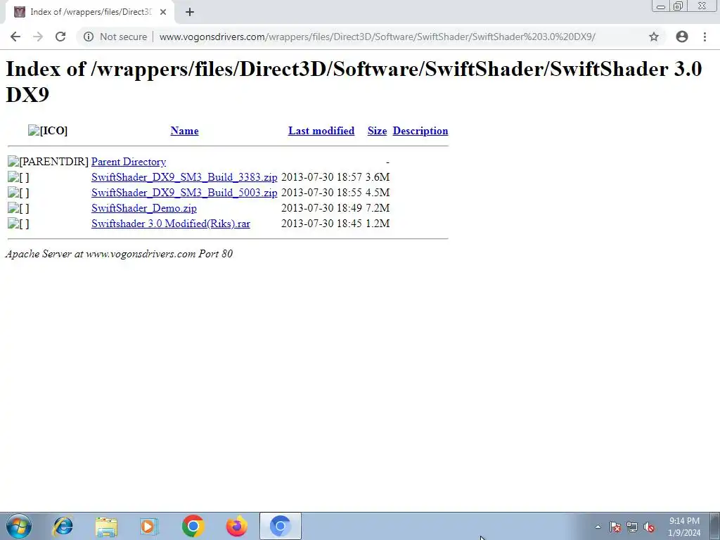The width and height of the screenshot is (720, 540).
Task: Download SwiftShader_DX9_SM3_Build_5003.zip
Action: tap(184, 193)
